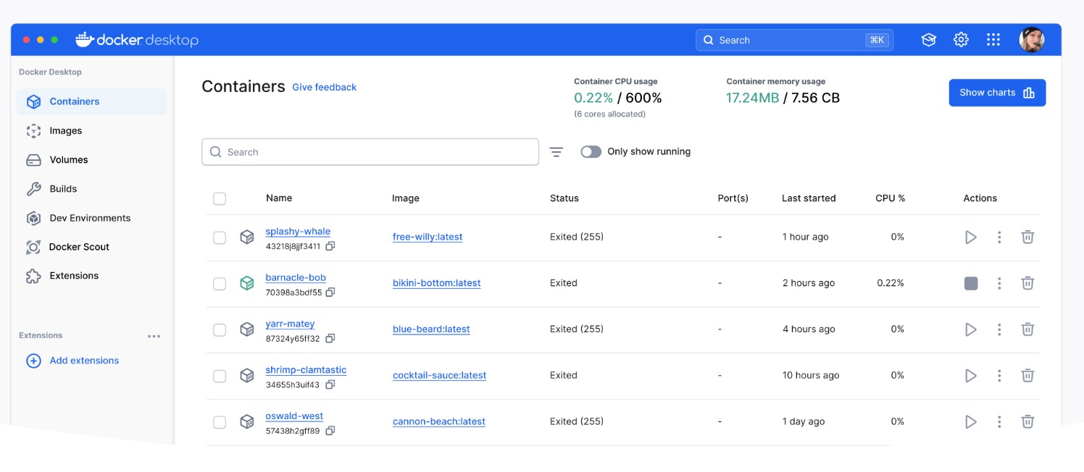Open the apps grid icon in header

point(993,40)
